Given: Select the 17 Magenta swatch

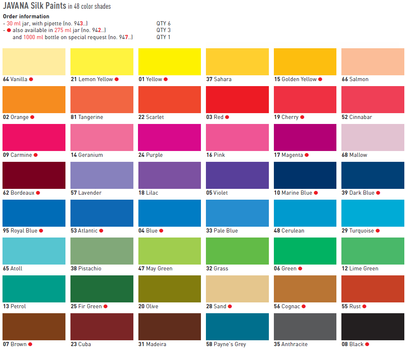Looking at the screenshot, I should click(x=305, y=137).
